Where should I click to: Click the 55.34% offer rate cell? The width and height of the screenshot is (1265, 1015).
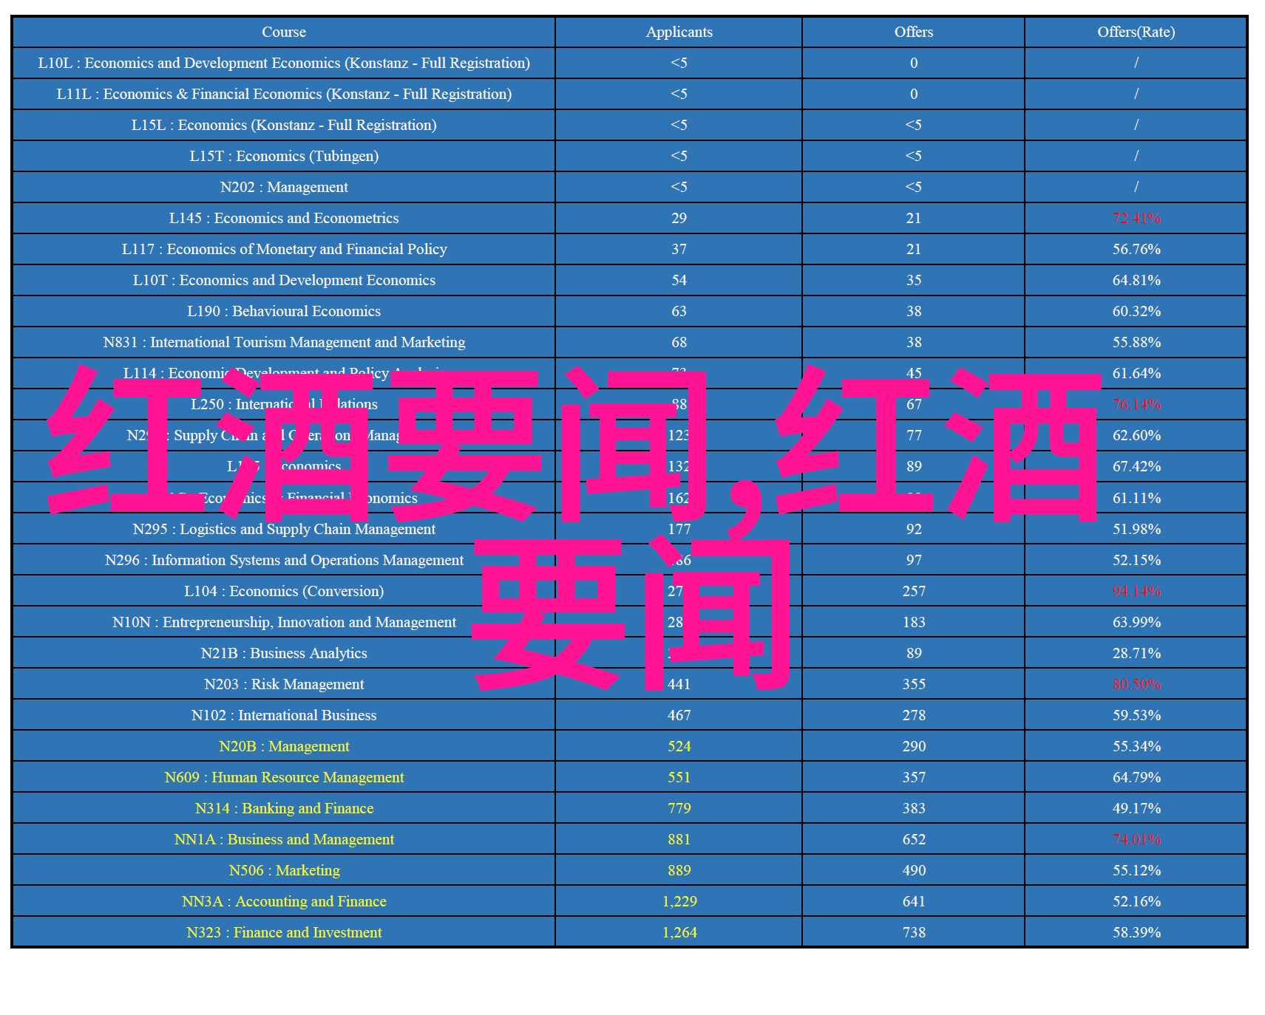click(x=1136, y=746)
